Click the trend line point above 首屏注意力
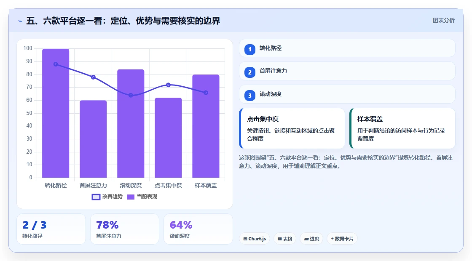The height and width of the screenshot is (261, 472). point(93,77)
